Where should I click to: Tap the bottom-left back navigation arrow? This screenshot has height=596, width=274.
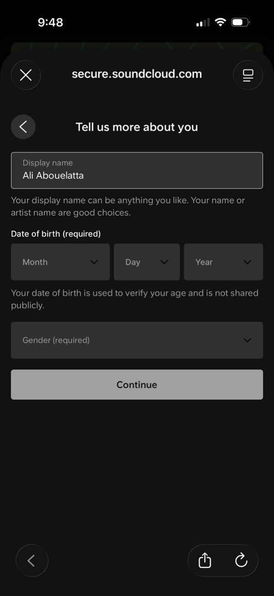(x=32, y=560)
